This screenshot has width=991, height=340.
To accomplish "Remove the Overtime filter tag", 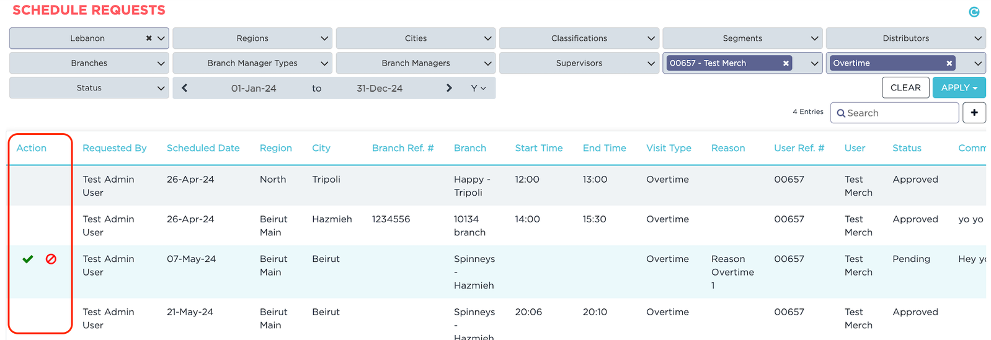I will pyautogui.click(x=949, y=63).
